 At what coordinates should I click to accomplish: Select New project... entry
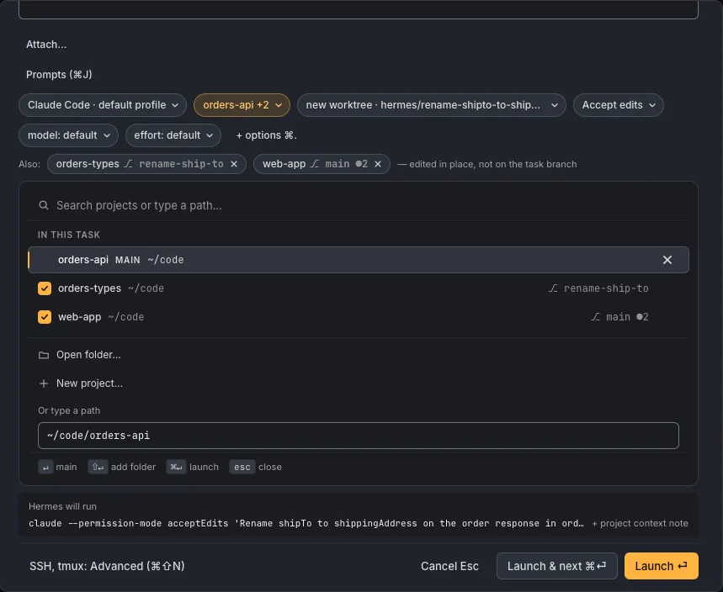[x=359, y=383]
